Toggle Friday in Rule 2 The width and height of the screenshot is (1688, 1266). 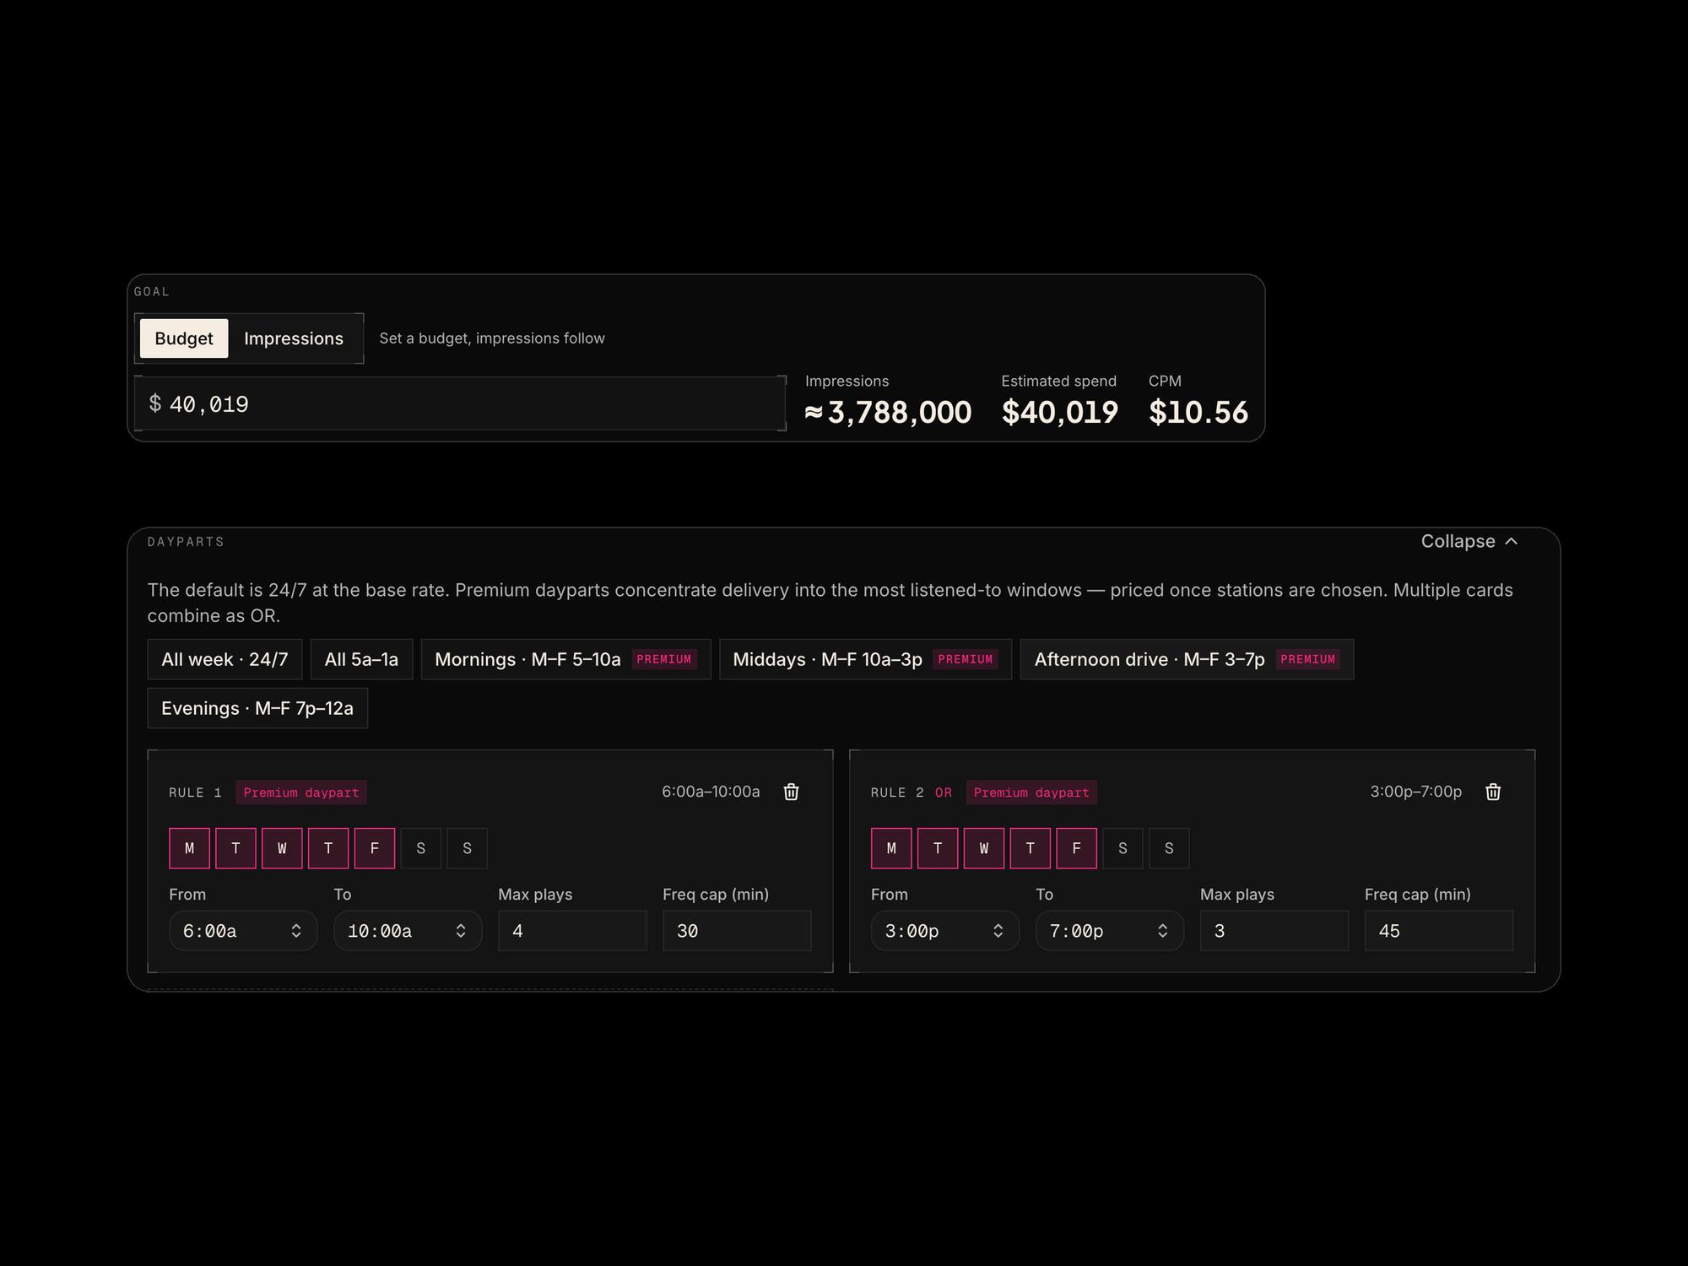point(1077,848)
